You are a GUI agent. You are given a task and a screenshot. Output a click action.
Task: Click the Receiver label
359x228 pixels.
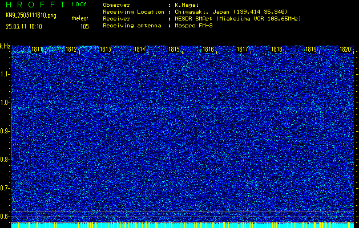[x=116, y=19]
